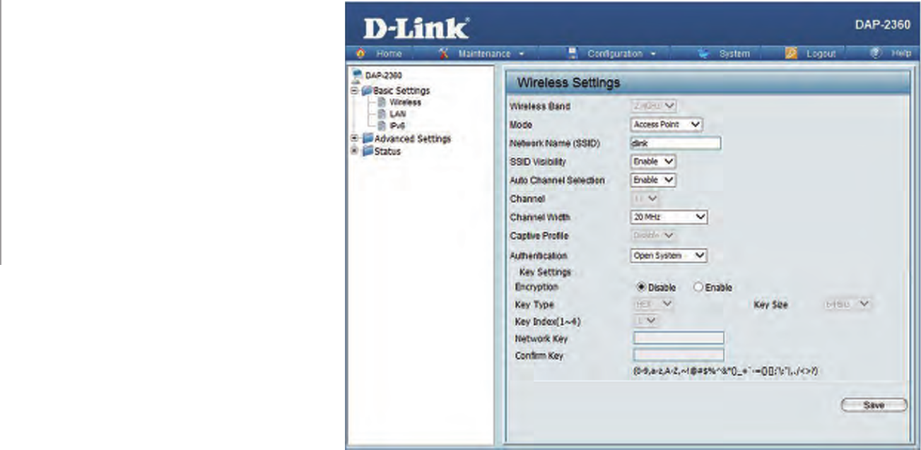Open the Key Index dropdown

(x=647, y=321)
